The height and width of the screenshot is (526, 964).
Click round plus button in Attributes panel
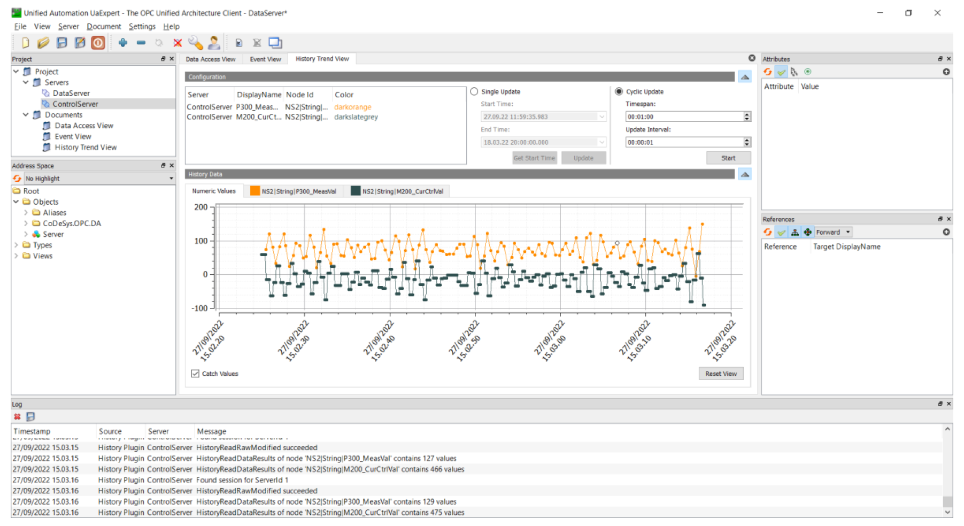pos(946,72)
